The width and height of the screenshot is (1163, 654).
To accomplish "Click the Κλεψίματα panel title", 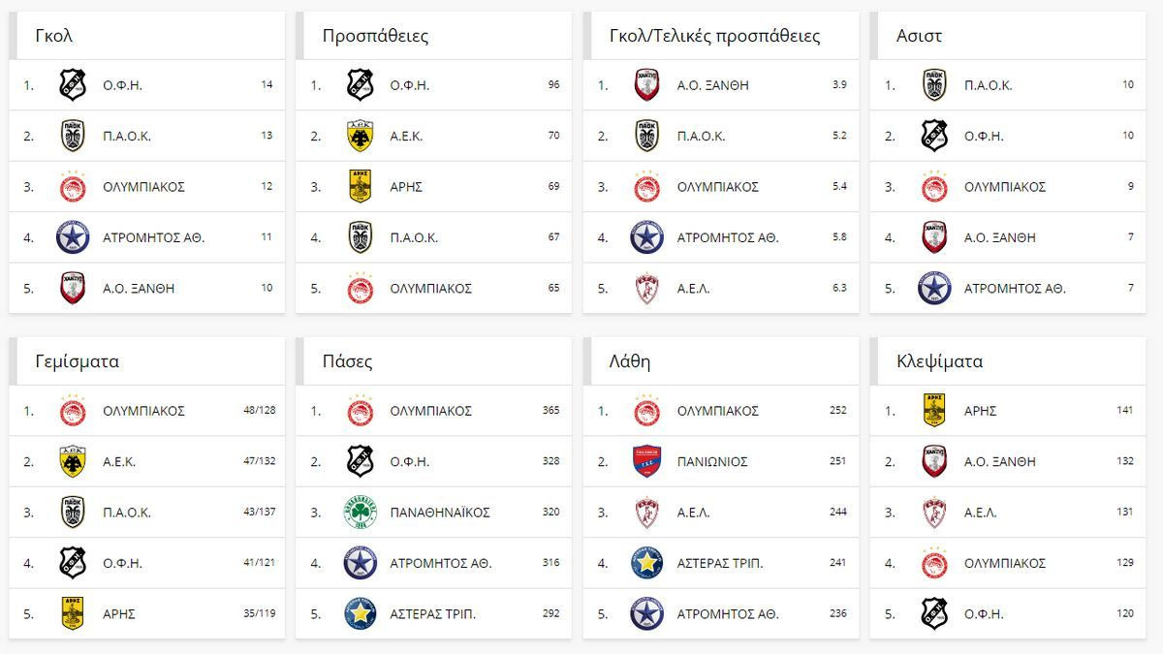I will (x=939, y=361).
